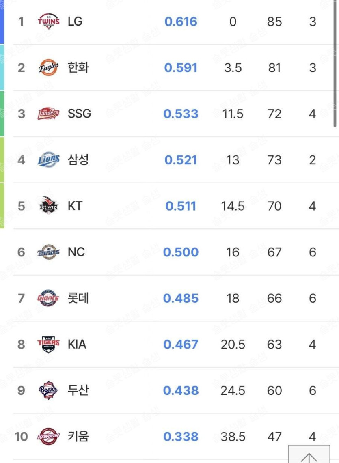Select the 롯데 team name
This screenshot has width=339, height=463.
point(78,298)
